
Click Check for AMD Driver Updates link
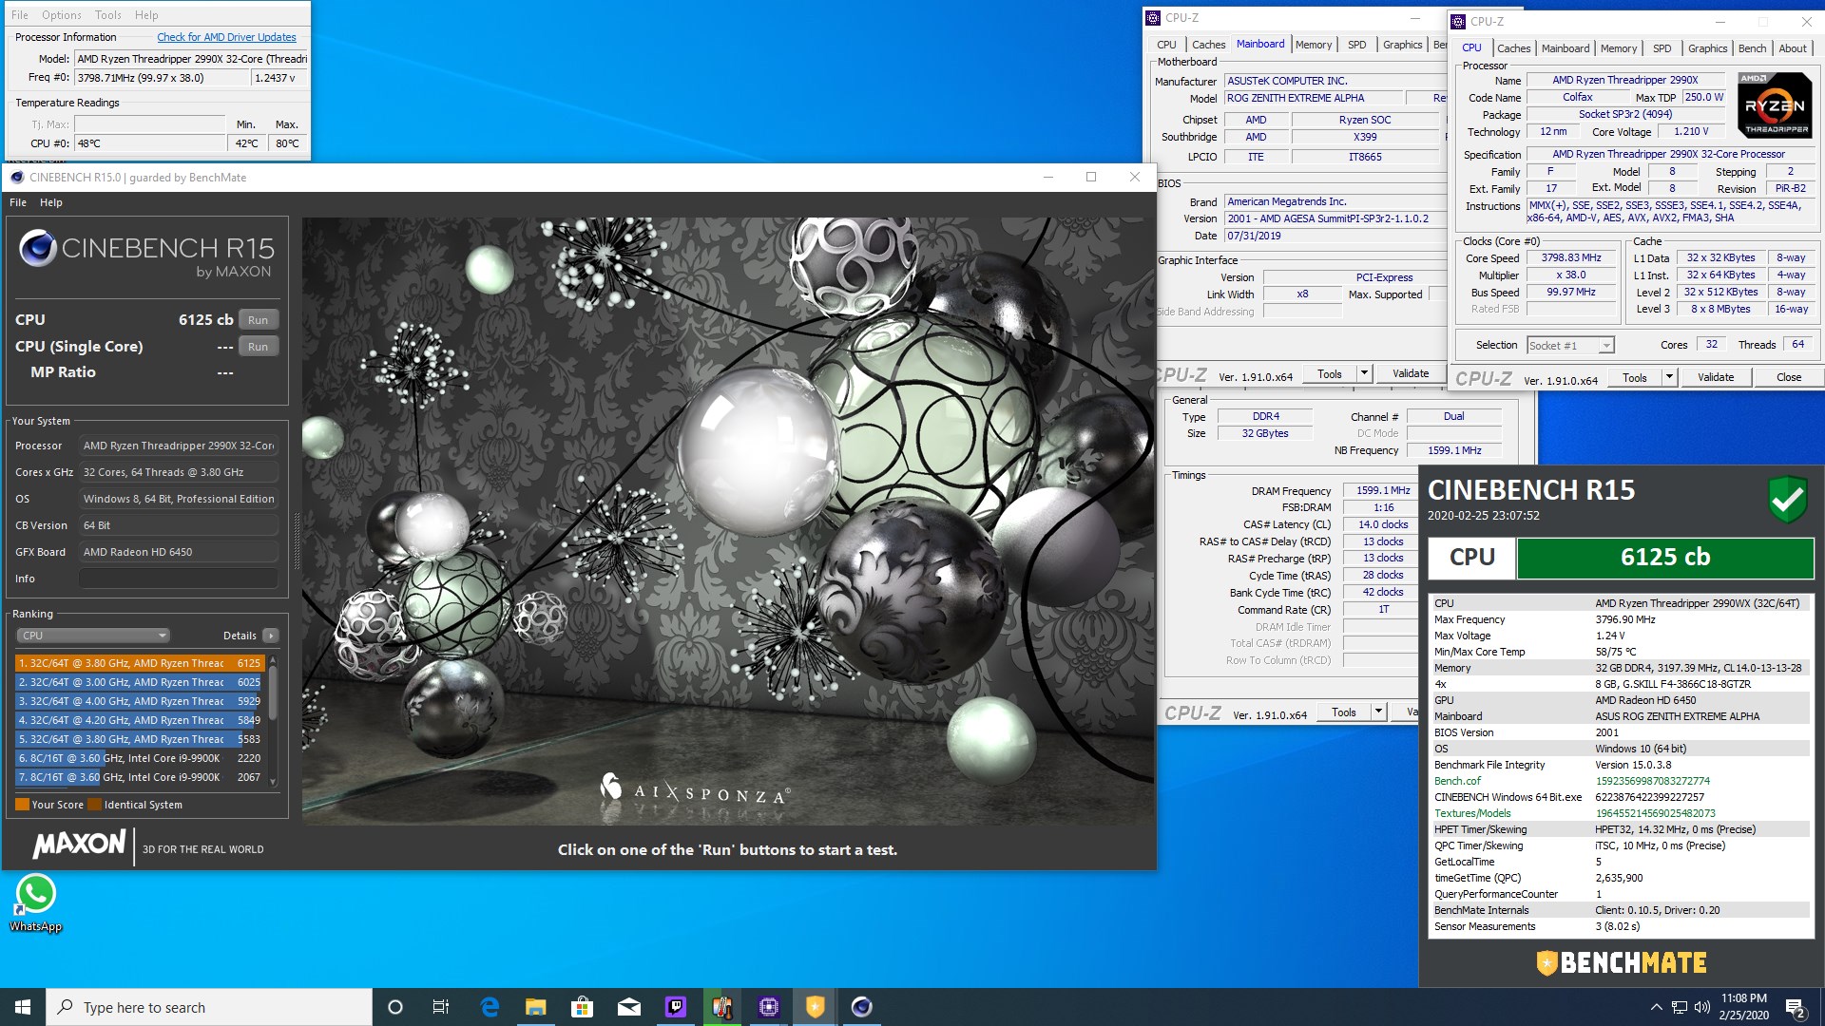(226, 37)
